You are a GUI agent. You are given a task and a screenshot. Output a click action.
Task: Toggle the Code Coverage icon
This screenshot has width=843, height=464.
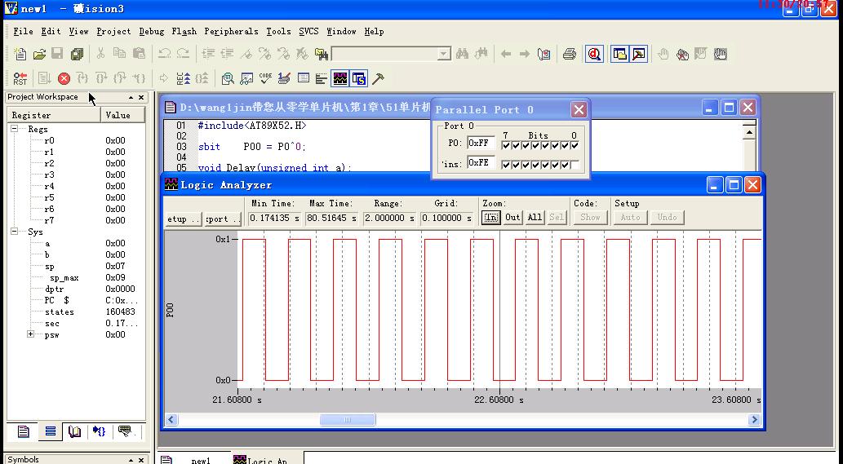(265, 78)
